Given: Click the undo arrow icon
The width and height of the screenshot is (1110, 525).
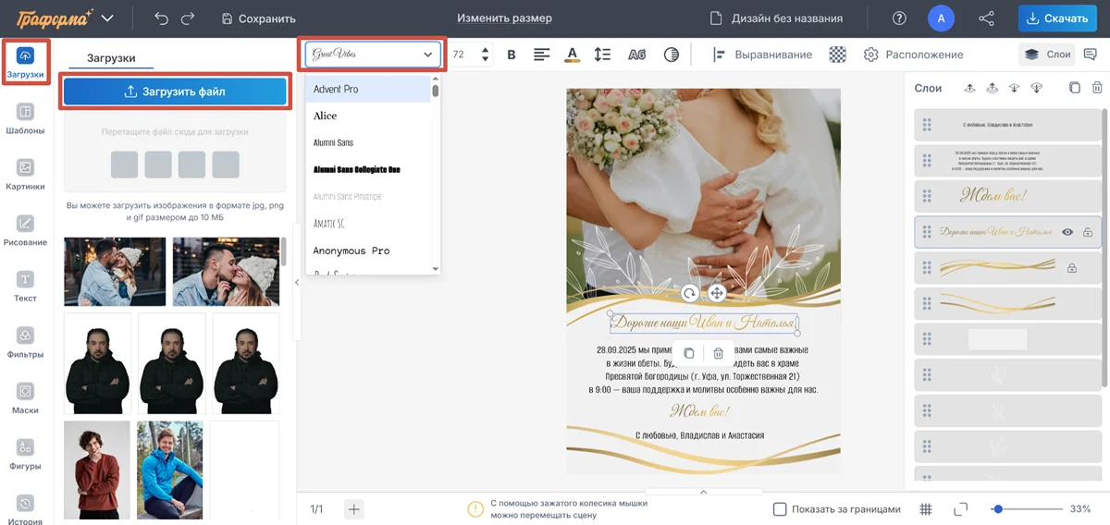Looking at the screenshot, I should pyautogui.click(x=162, y=18).
